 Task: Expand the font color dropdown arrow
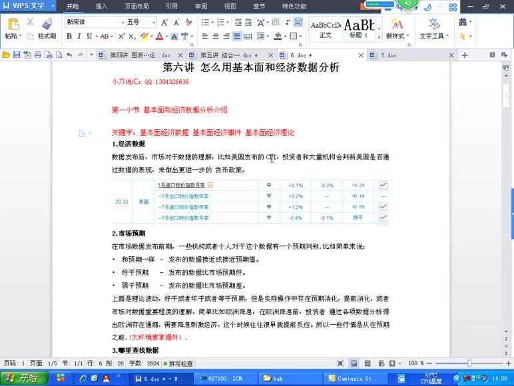click(167, 37)
